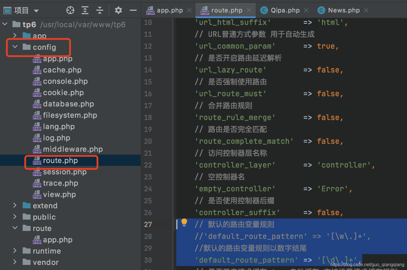Click the PHP file icon of database.php
Screen dimensions: 407x270
pos(37,104)
